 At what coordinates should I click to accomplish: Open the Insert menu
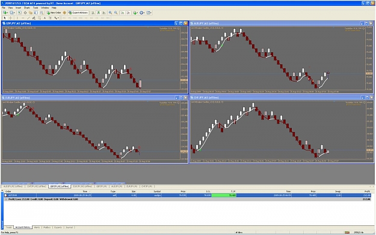pyautogui.click(x=18, y=8)
